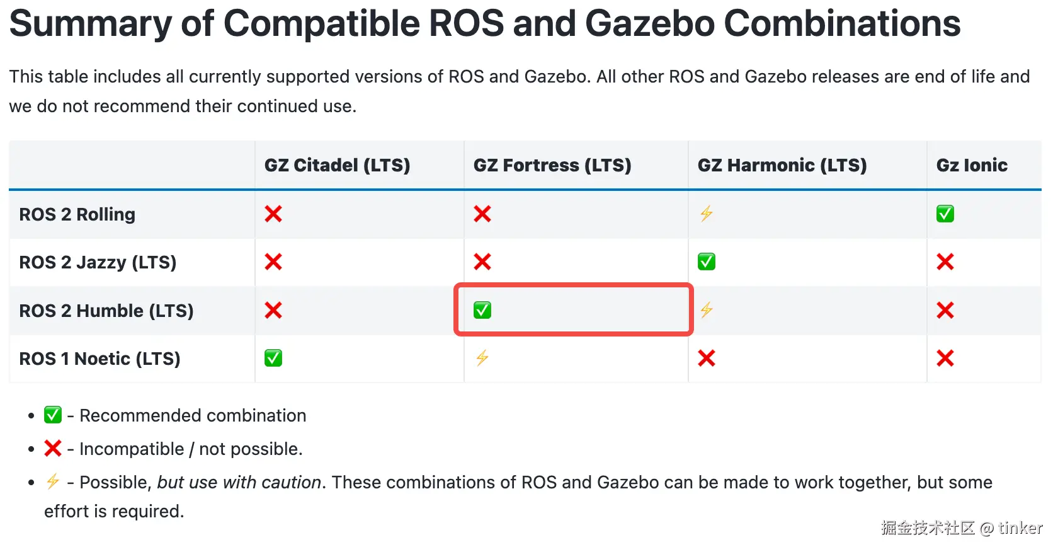Click the red X icon in the legend
The width and height of the screenshot is (1058, 552).
click(53, 448)
